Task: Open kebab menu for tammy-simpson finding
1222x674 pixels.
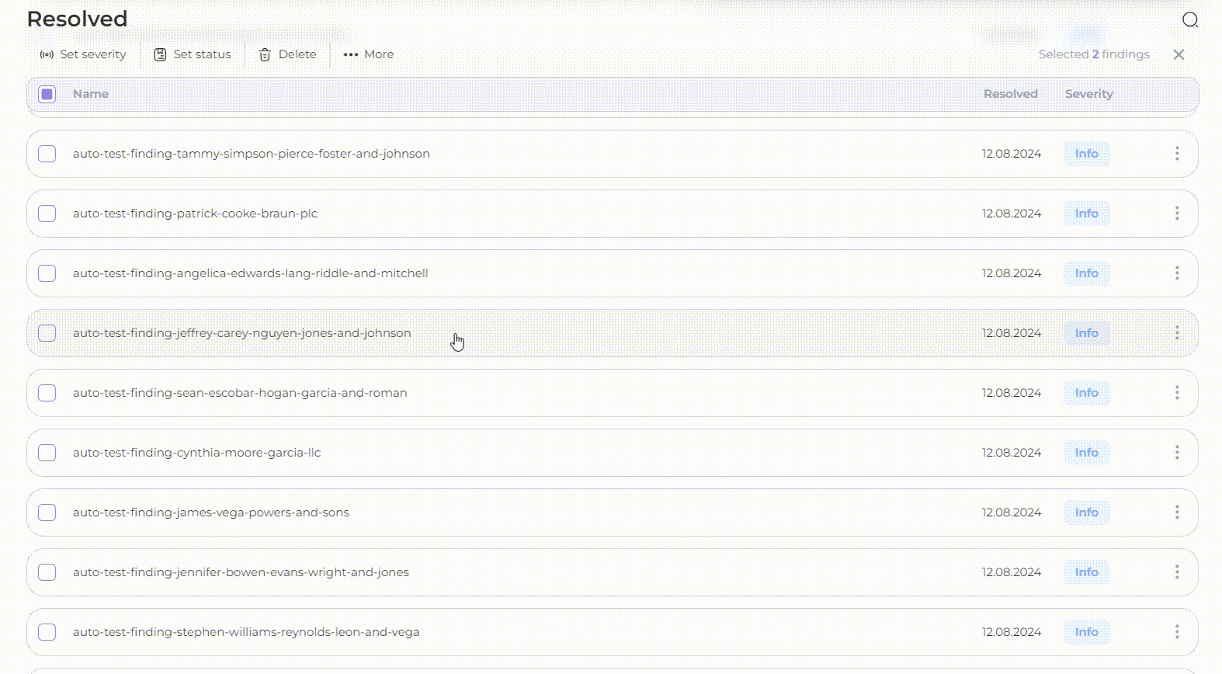Action: pos(1177,154)
